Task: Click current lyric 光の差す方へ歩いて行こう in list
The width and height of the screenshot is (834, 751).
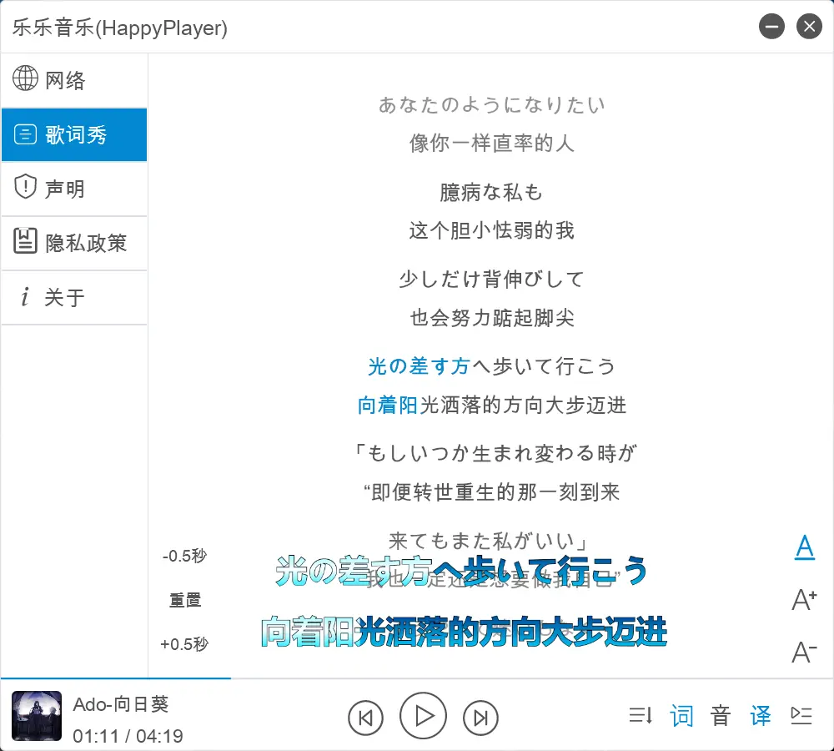Action: coord(491,366)
